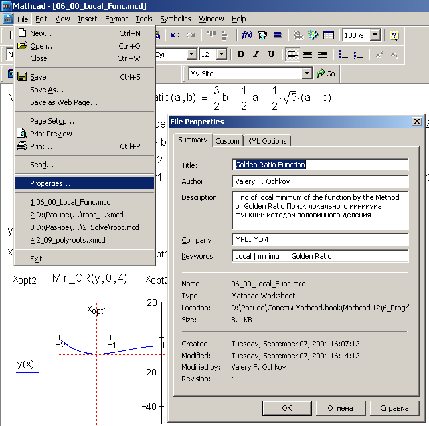Choose Print... from the File menu

tap(85, 146)
